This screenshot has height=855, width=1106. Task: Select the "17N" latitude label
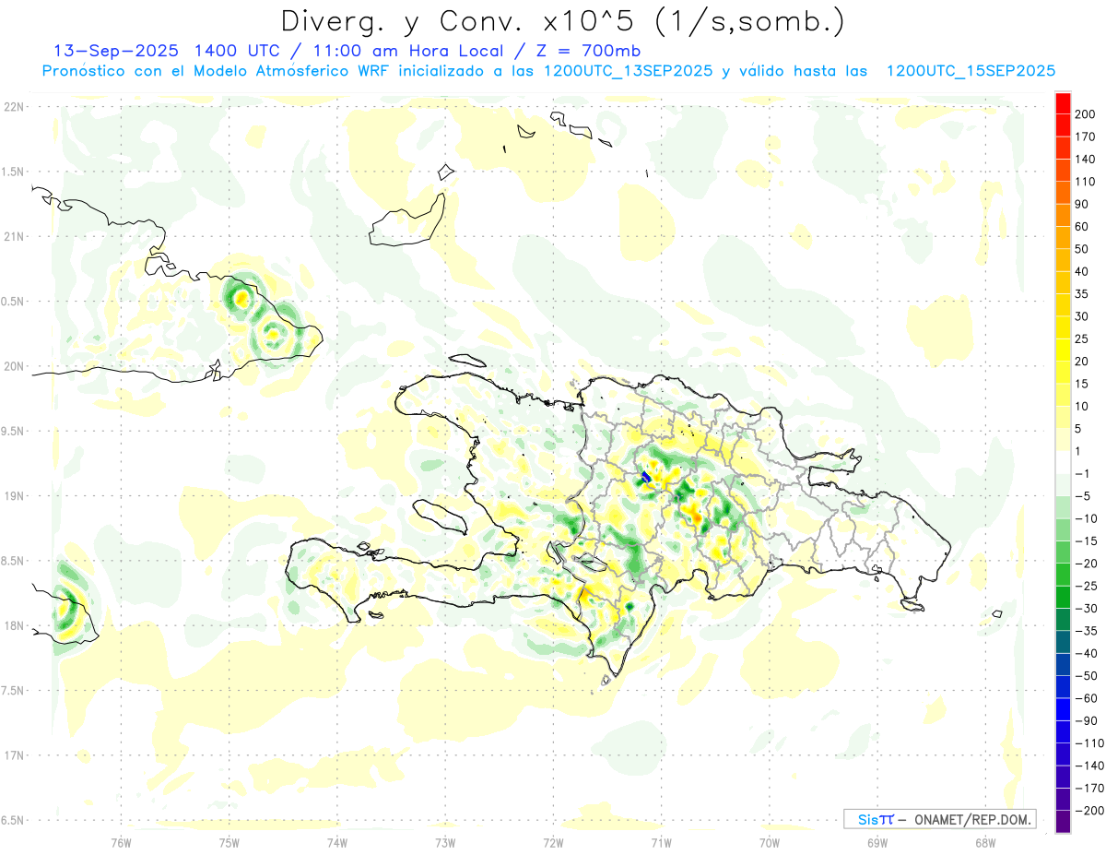[15, 755]
